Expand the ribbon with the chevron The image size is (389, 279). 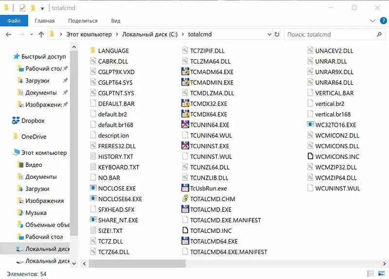point(372,20)
